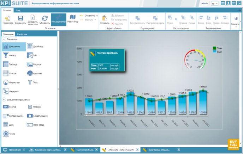
Task: Select the Элементы panel tab
Action: click(8, 34)
